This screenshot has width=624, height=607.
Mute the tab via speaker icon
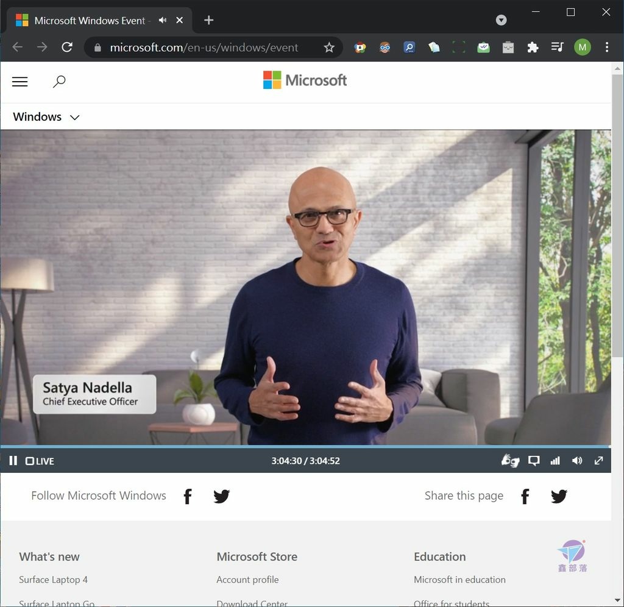[x=162, y=20]
